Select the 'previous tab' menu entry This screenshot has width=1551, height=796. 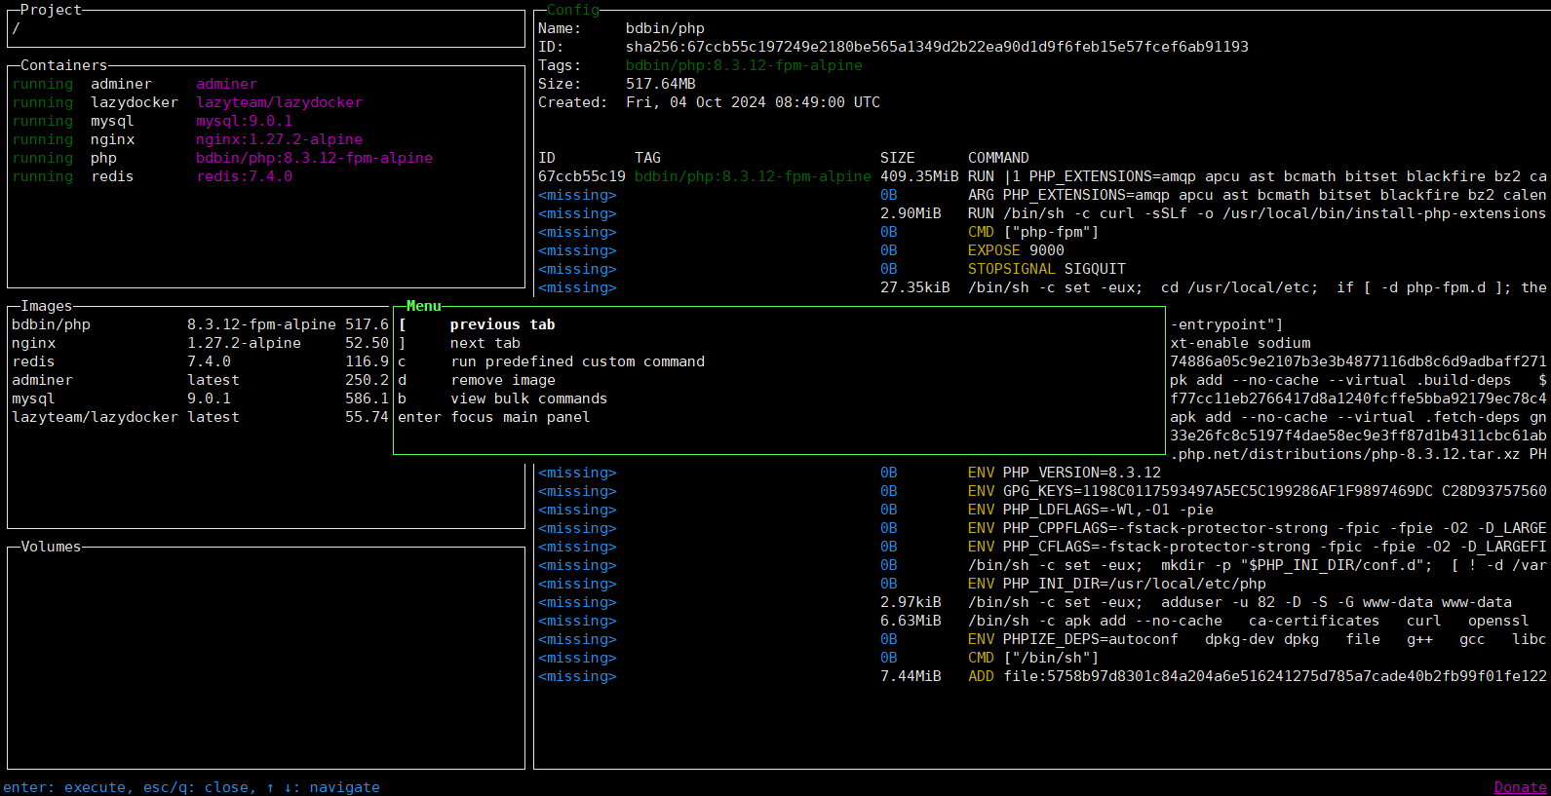(x=779, y=324)
